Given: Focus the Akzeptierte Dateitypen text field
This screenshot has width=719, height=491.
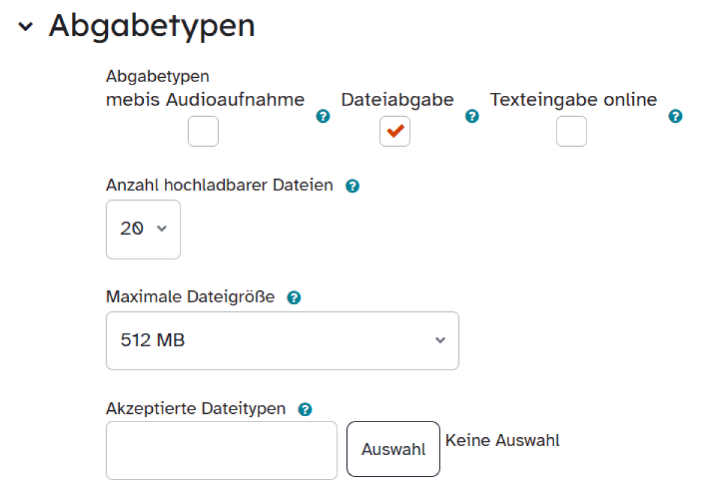Looking at the screenshot, I should pos(222,450).
